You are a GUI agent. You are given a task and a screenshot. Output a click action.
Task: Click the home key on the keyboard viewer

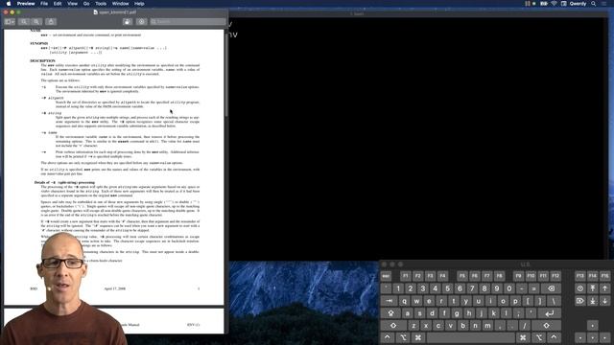pyautogui.click(x=593, y=288)
